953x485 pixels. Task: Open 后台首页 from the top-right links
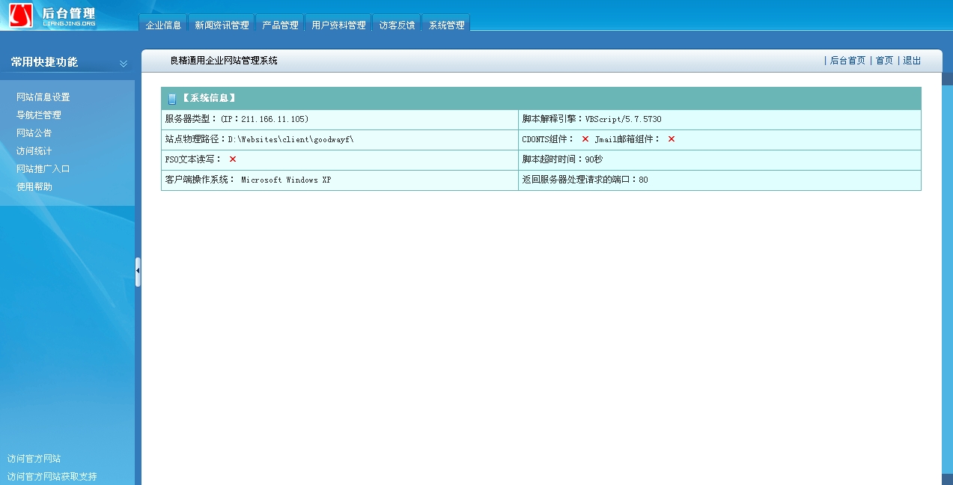(849, 60)
